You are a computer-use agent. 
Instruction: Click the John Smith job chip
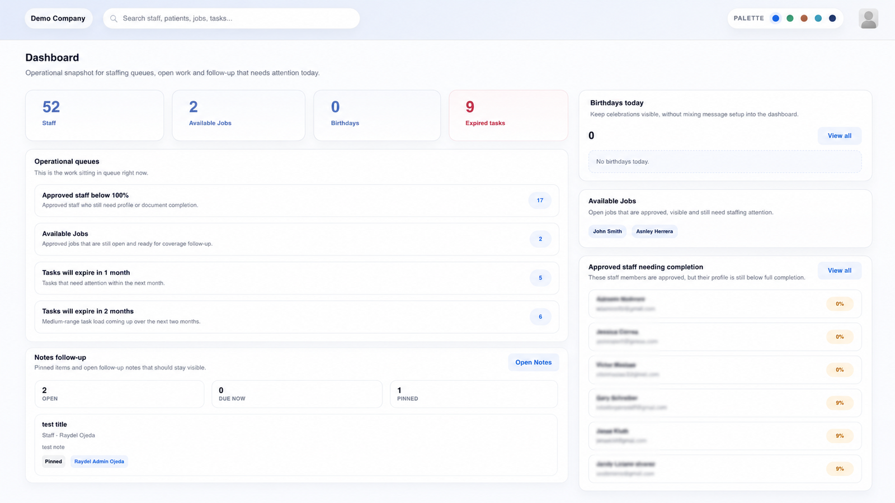click(607, 231)
